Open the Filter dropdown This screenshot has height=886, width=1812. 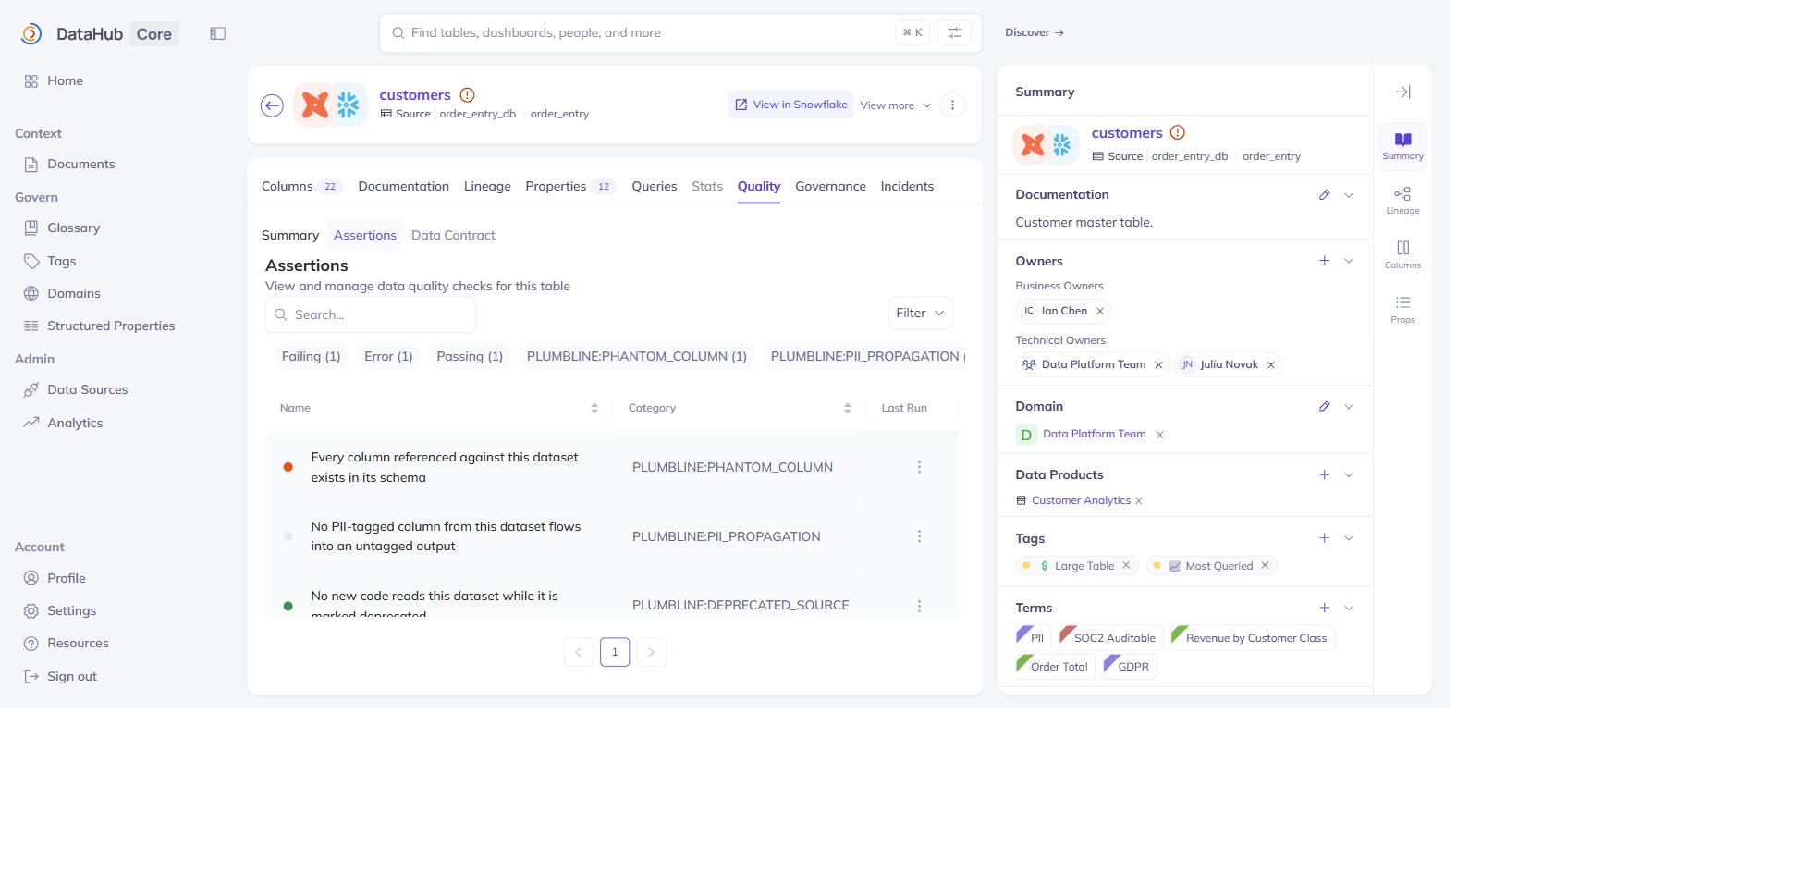[x=921, y=314]
